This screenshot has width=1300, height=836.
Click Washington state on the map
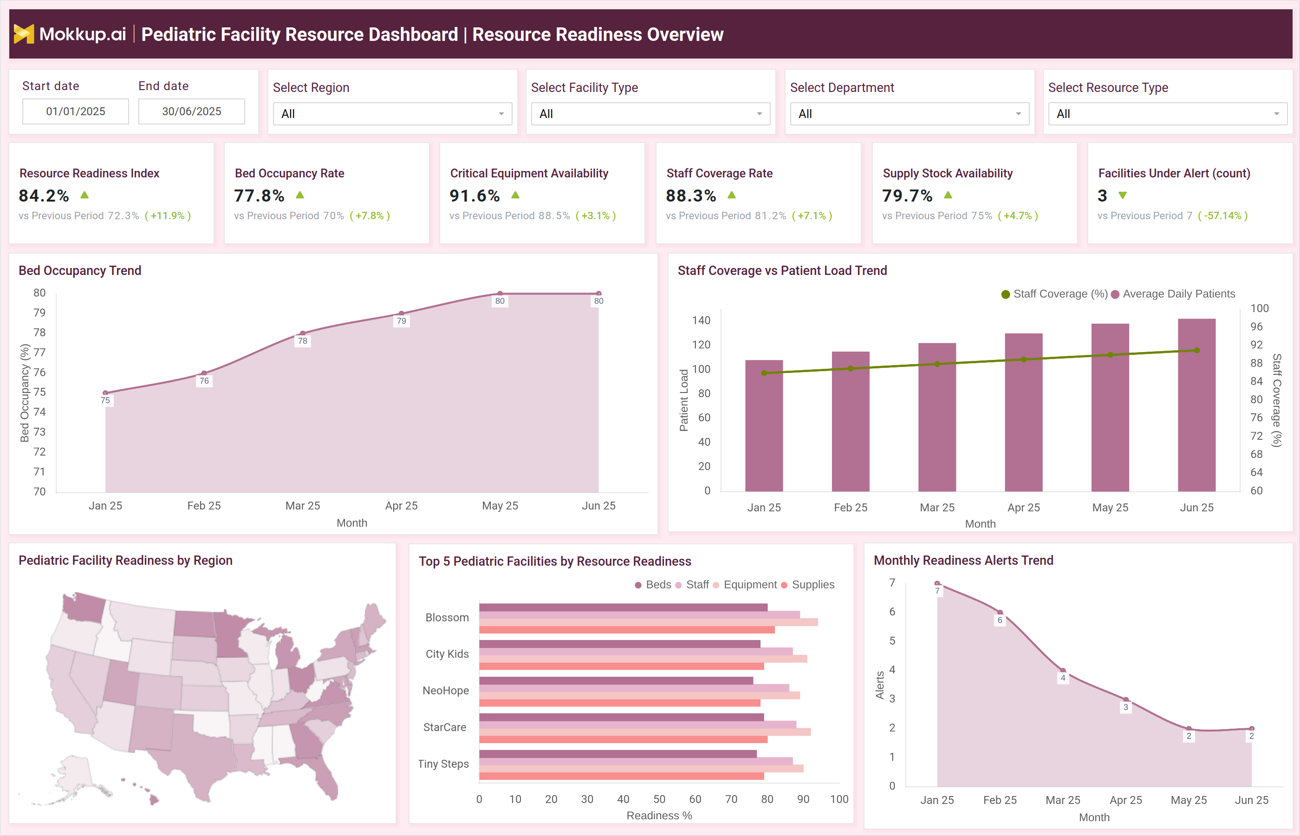click(83, 607)
